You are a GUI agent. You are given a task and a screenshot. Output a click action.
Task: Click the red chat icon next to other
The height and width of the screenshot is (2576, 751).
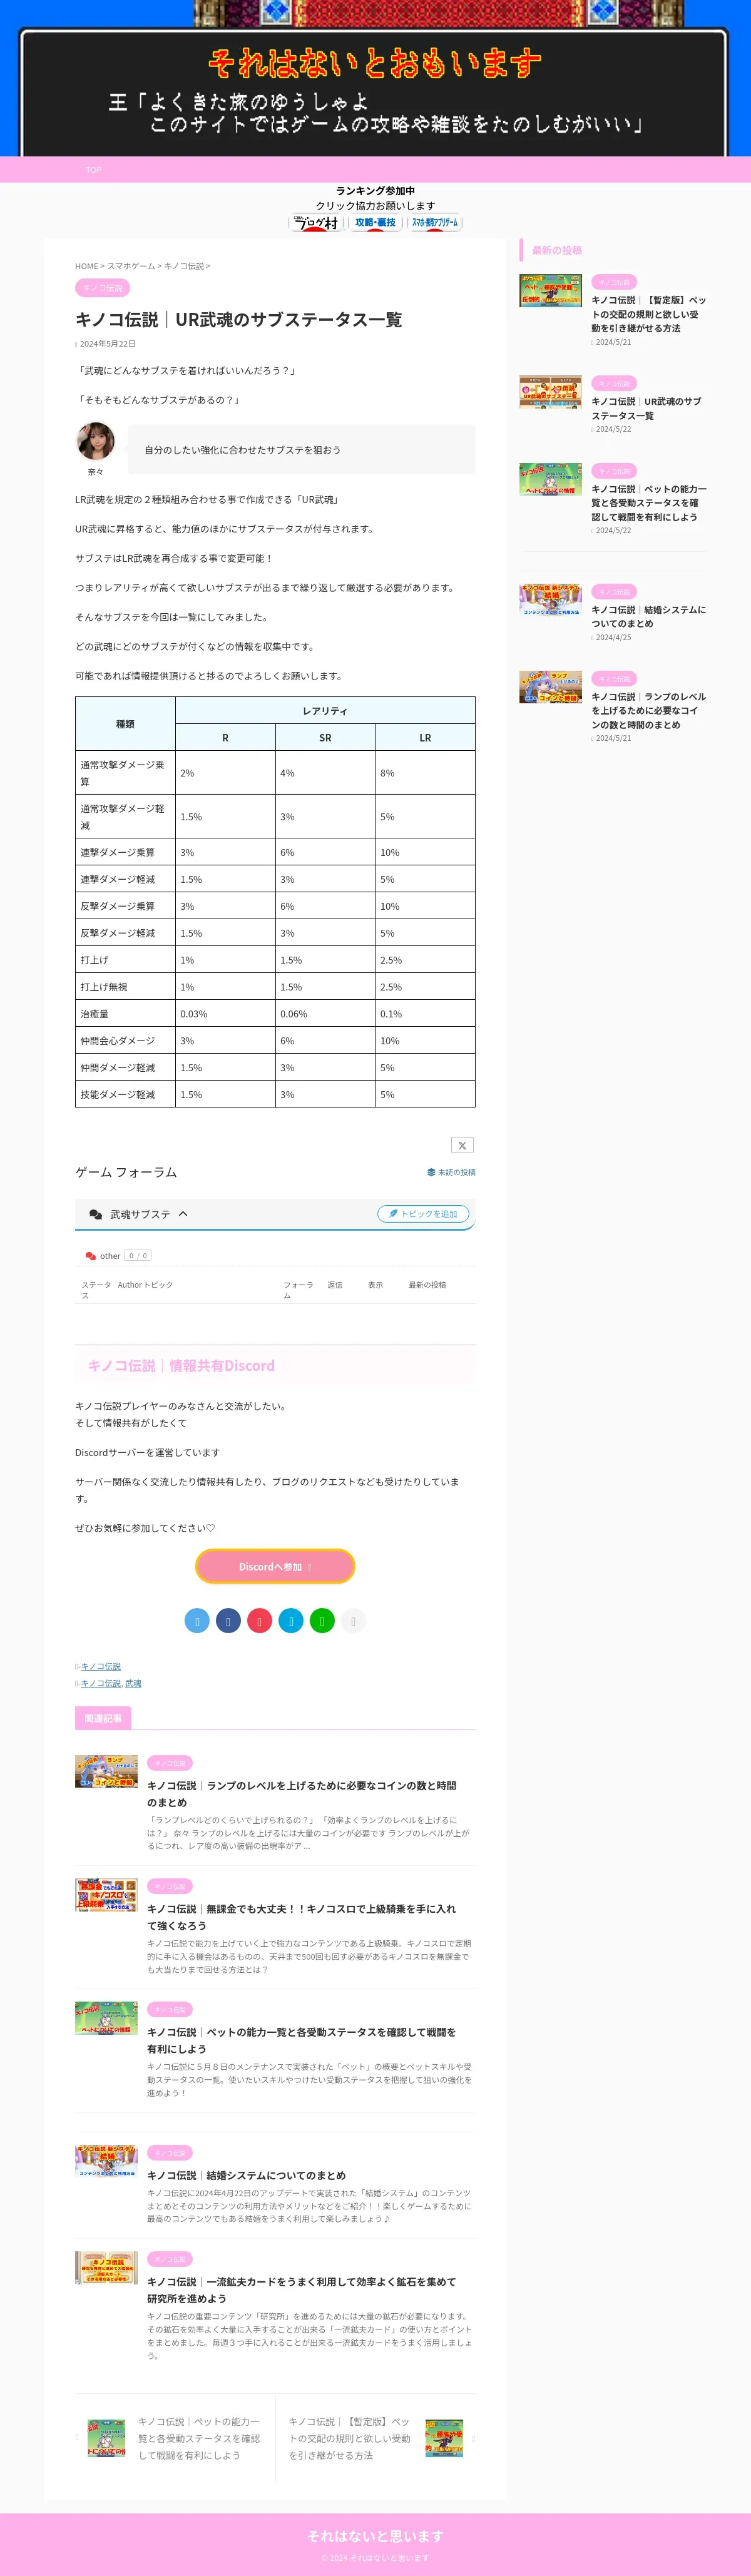pos(91,1256)
